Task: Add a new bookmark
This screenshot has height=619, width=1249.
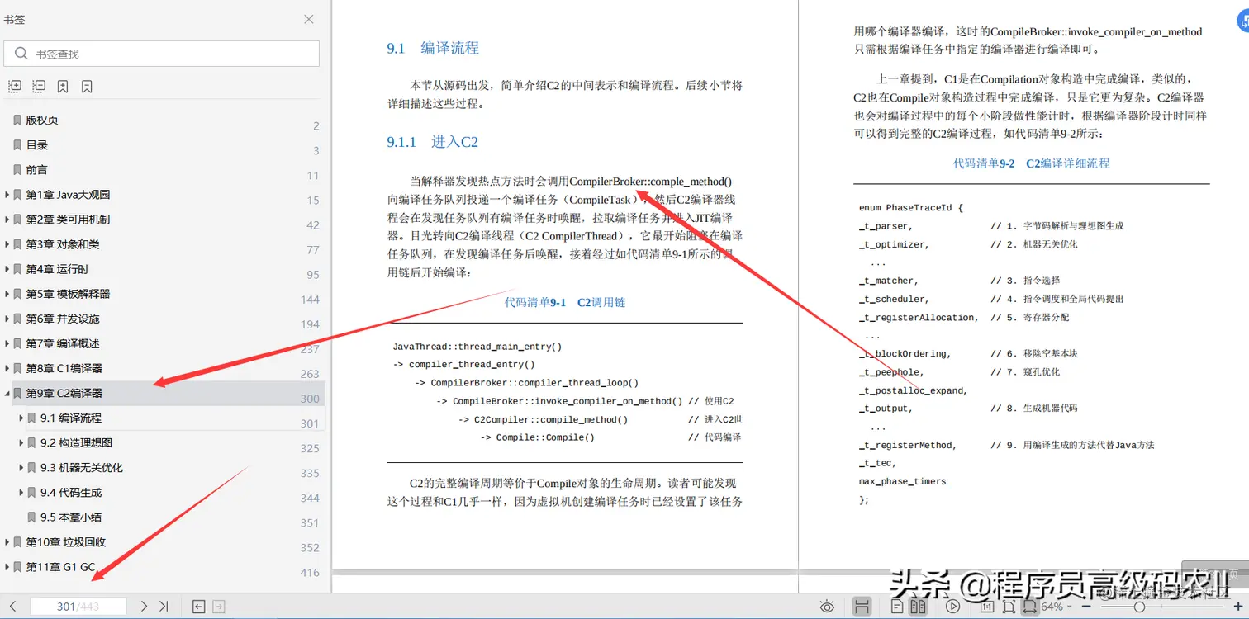Action: pos(63,86)
